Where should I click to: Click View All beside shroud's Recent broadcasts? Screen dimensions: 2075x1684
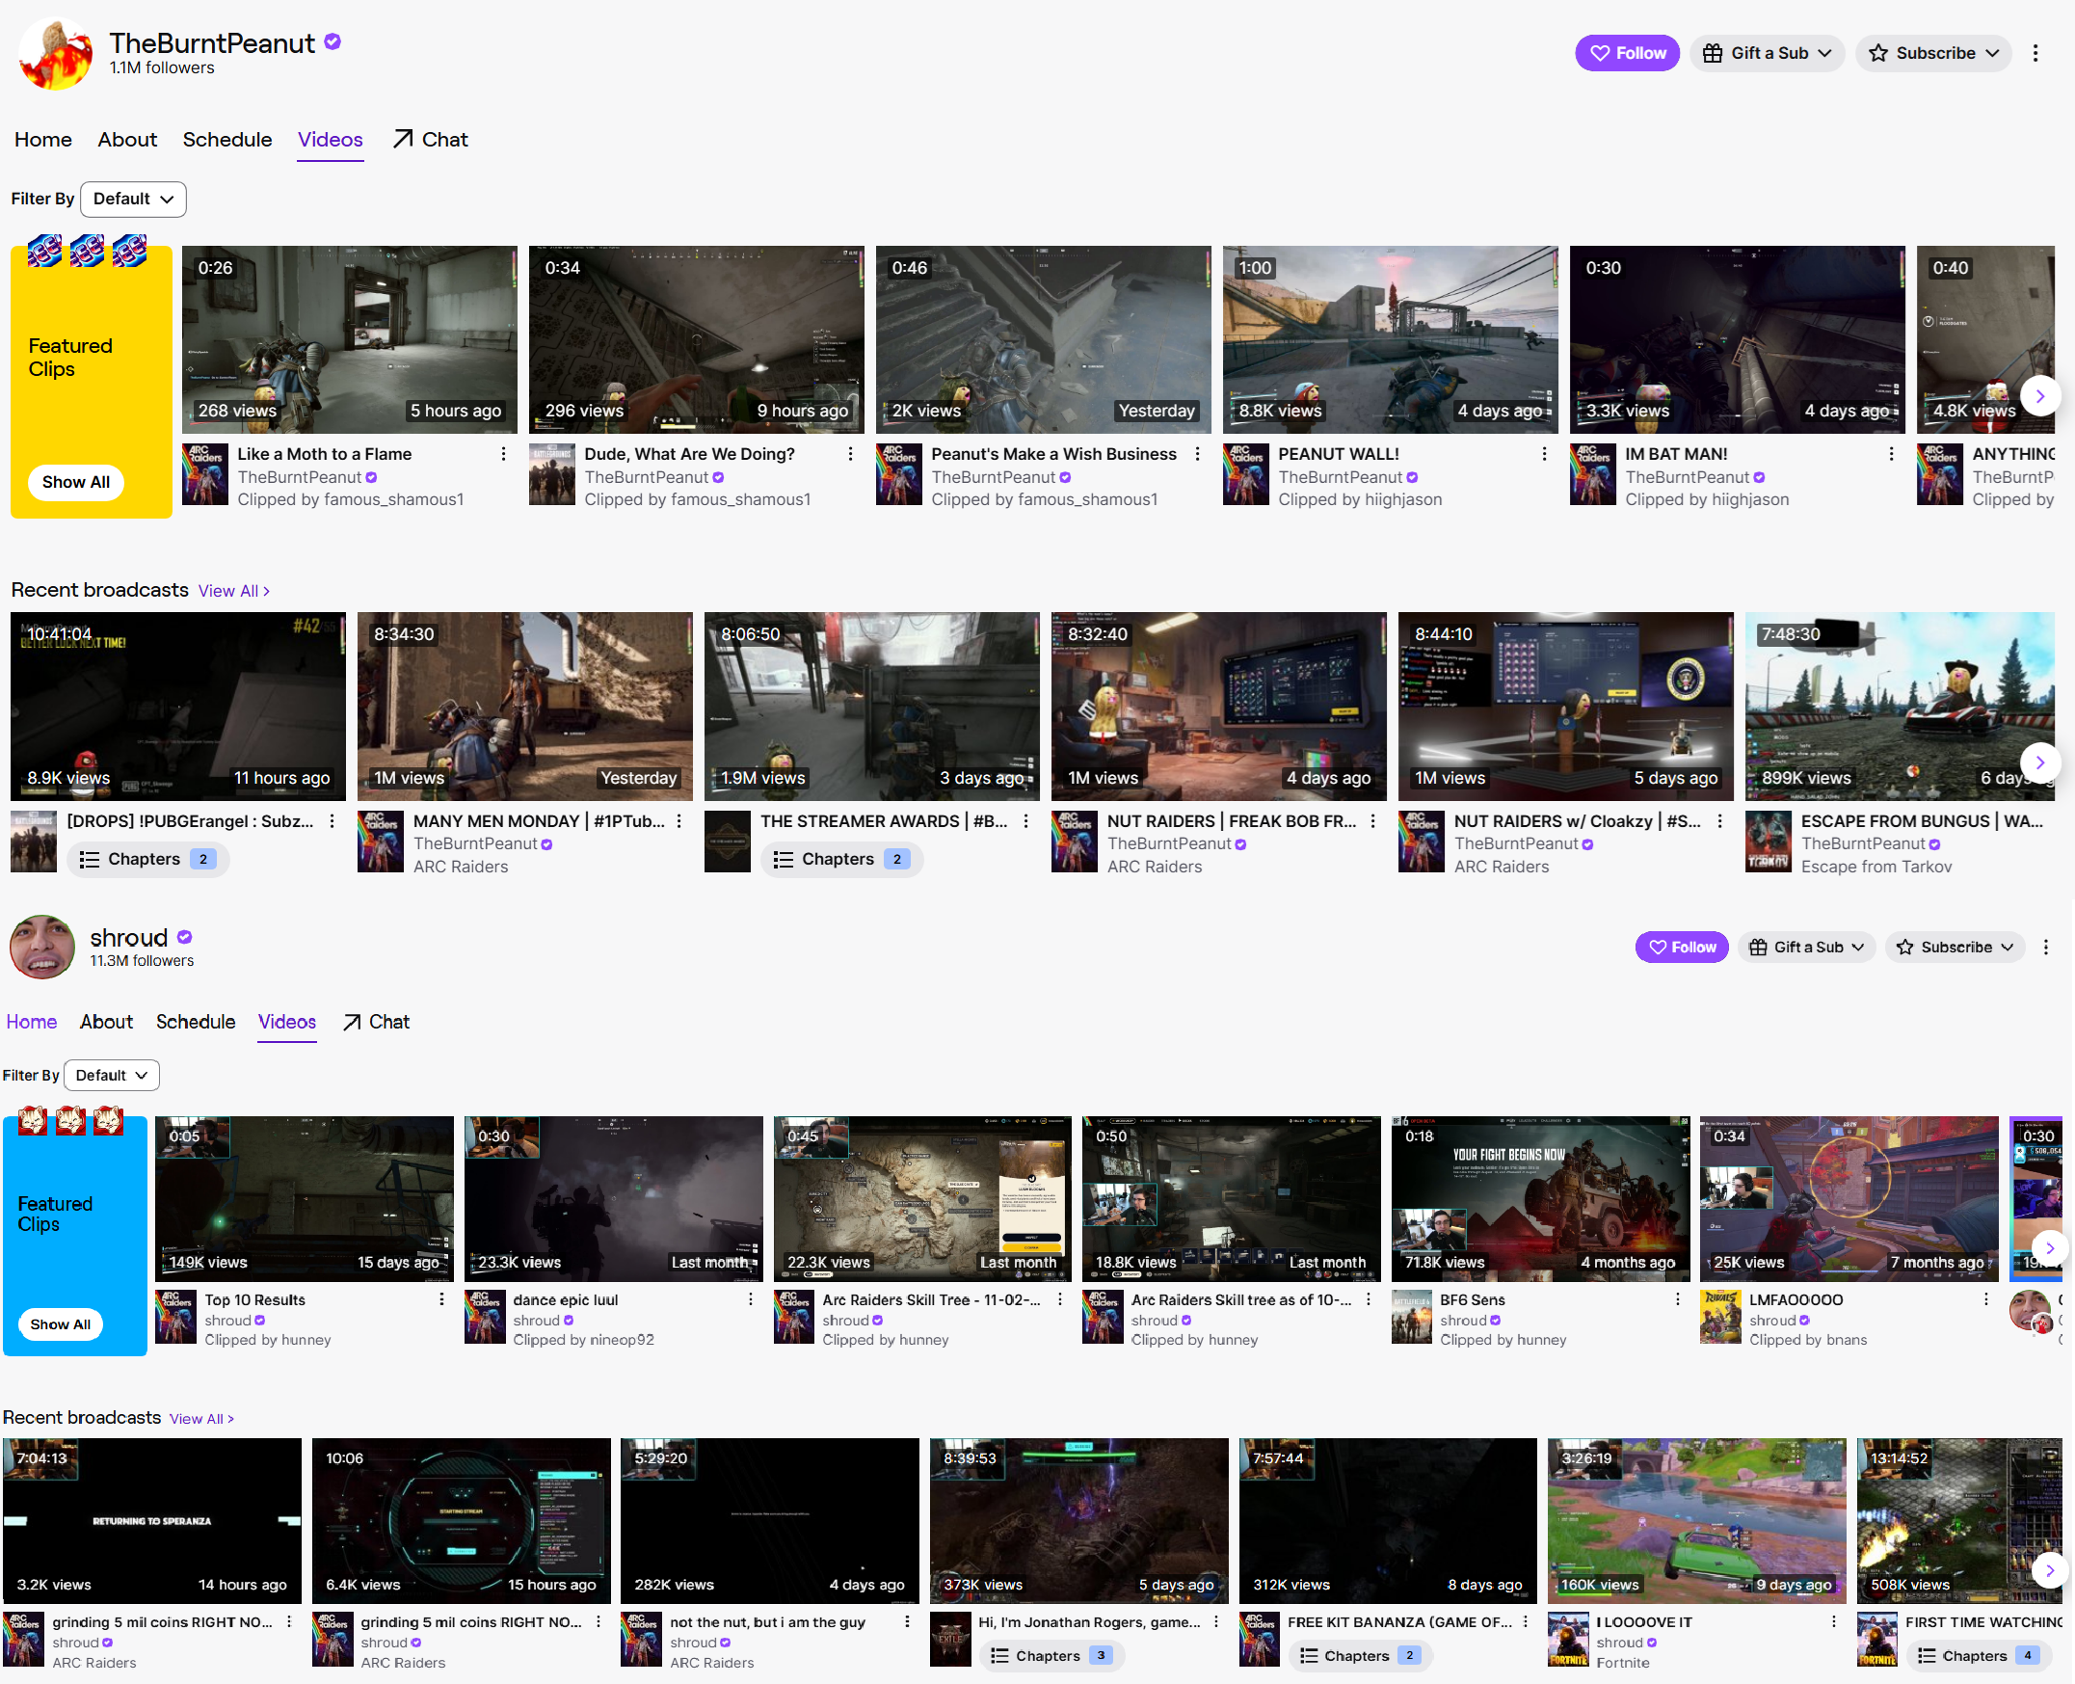coord(200,1418)
